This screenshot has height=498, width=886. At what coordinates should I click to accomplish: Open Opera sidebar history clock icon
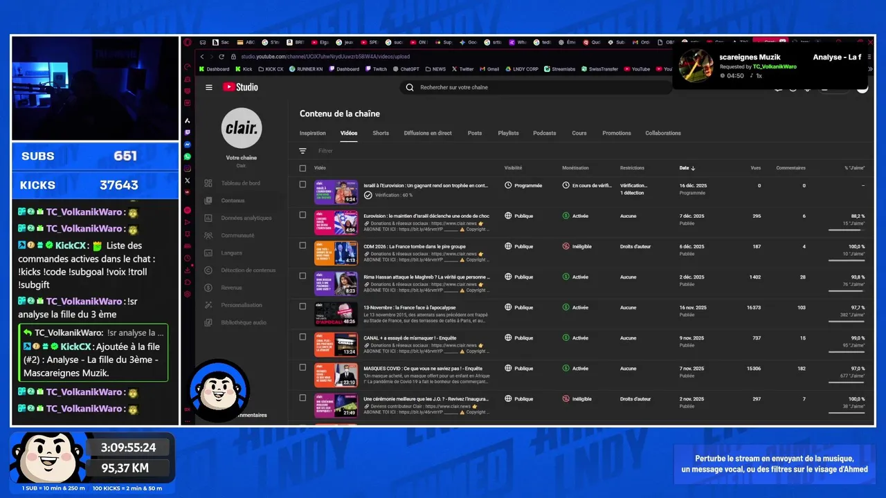click(x=188, y=258)
